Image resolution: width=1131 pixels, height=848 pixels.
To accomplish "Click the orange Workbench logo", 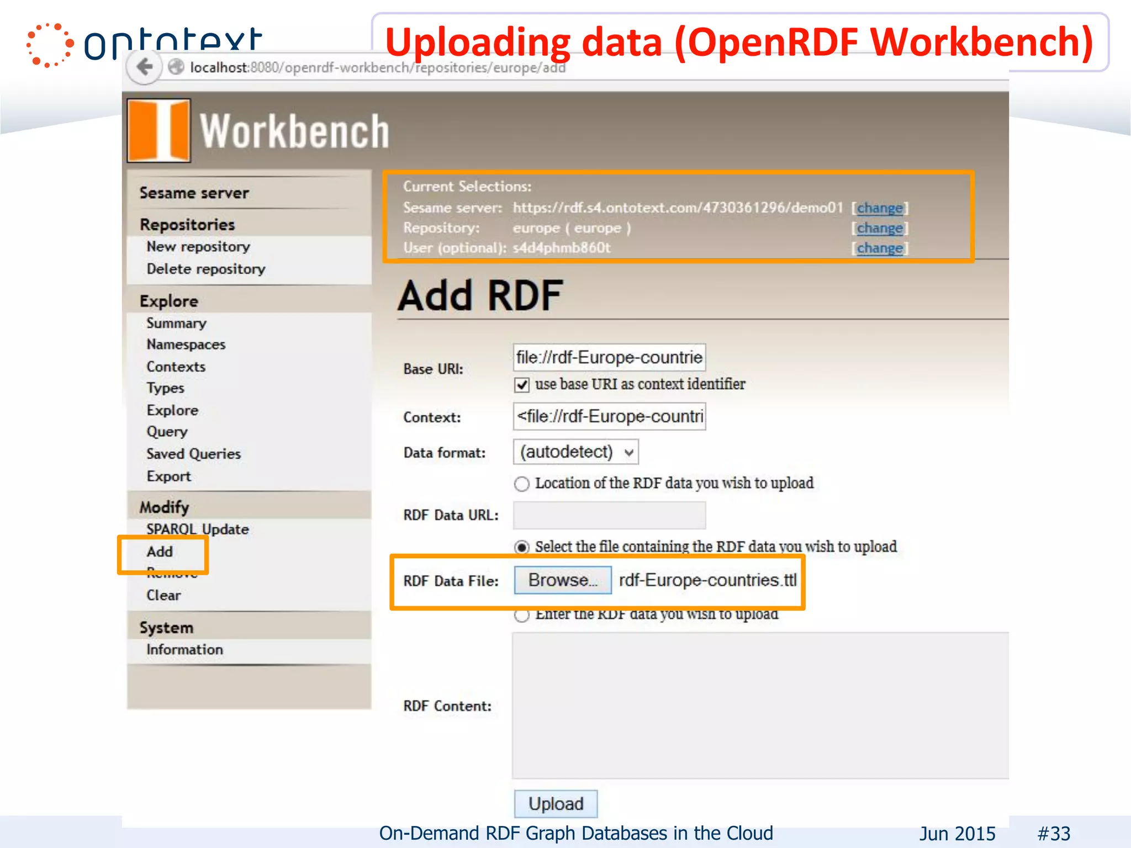I will point(159,130).
